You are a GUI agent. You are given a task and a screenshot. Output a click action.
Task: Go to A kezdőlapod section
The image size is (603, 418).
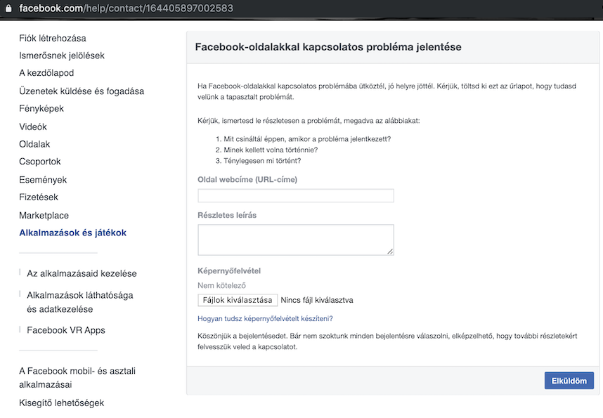pos(46,73)
